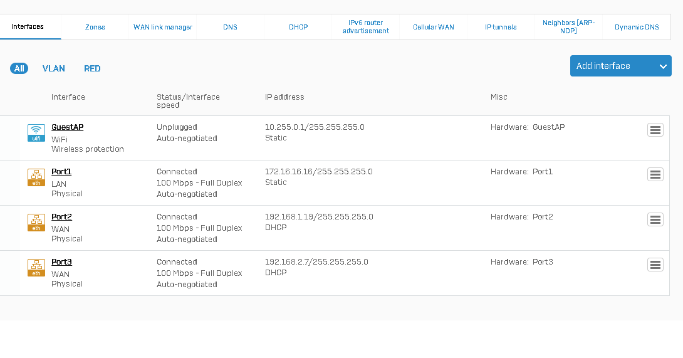Click the Status/Interface speed column header
This screenshot has height=358, width=683.
coord(188,101)
